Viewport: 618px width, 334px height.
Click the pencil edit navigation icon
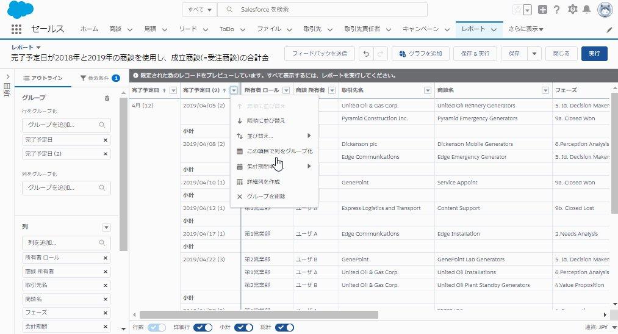tap(609, 29)
